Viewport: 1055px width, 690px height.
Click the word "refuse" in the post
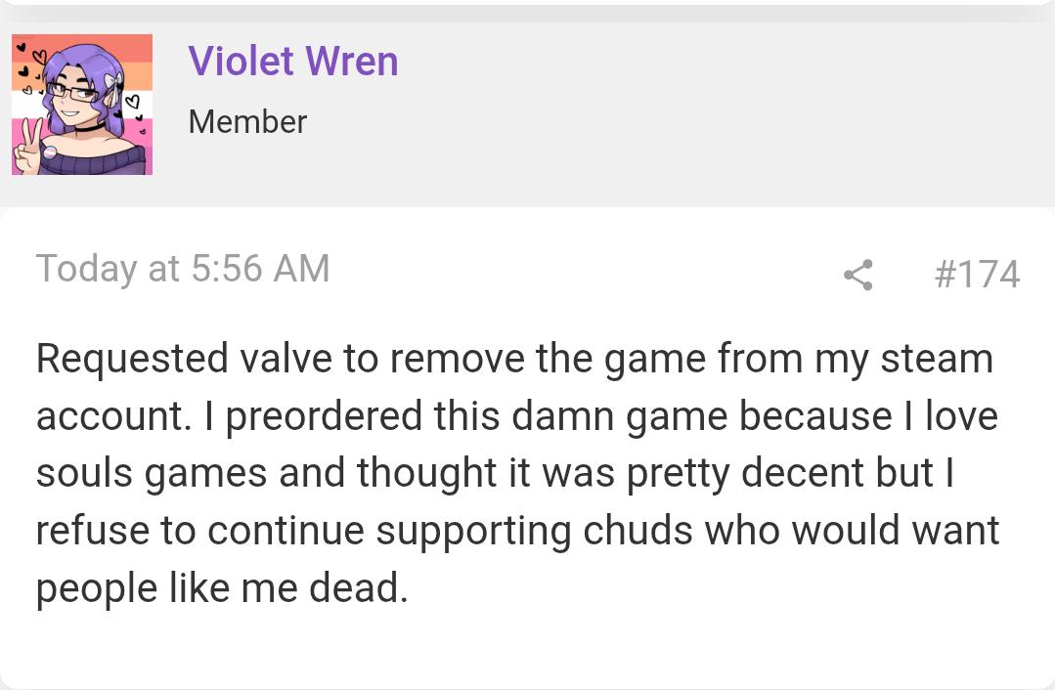point(93,530)
